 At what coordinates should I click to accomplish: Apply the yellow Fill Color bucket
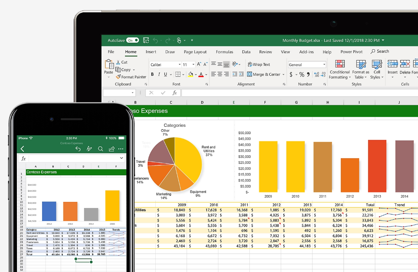tap(190, 74)
